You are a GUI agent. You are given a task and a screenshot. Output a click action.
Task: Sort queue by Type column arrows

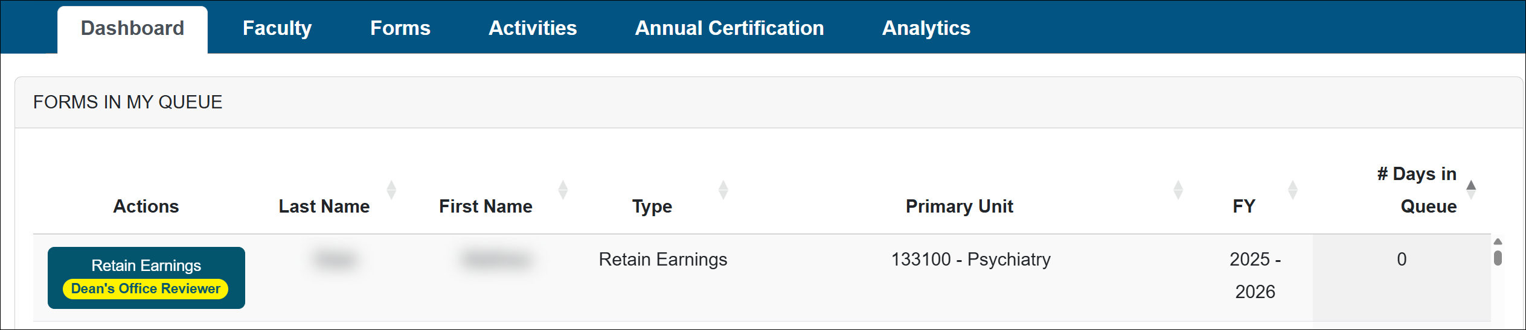point(723,190)
